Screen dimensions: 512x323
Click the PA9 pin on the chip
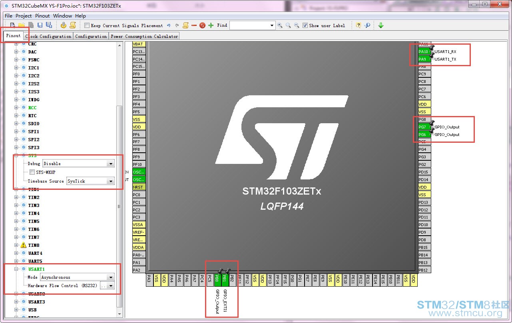point(424,59)
